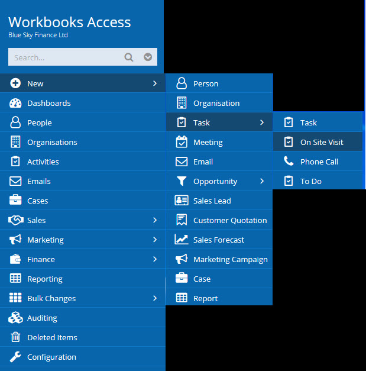Click the Sales handshake icon
Viewport: 366px width, 371px height.
[x=15, y=220]
